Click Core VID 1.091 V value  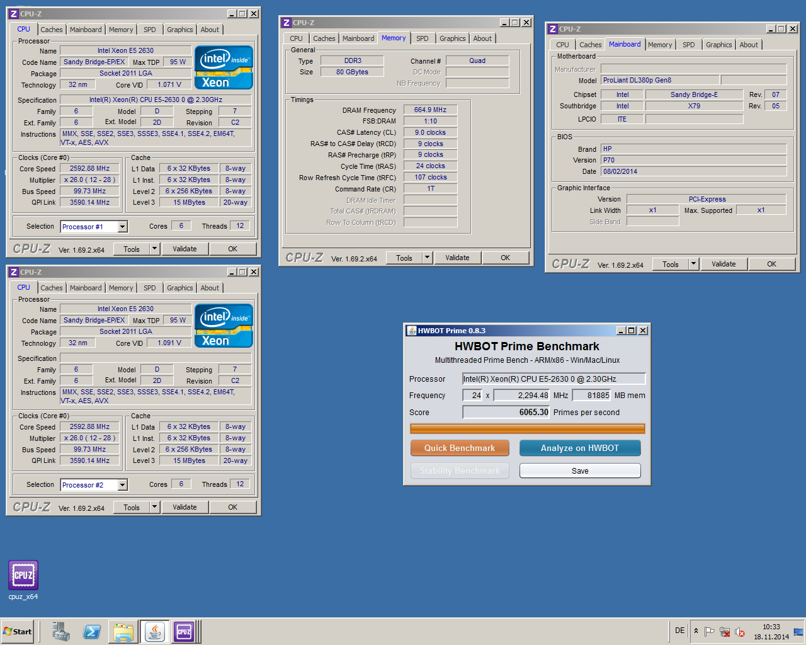[x=169, y=343]
